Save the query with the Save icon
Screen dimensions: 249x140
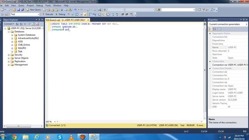point(18,10)
